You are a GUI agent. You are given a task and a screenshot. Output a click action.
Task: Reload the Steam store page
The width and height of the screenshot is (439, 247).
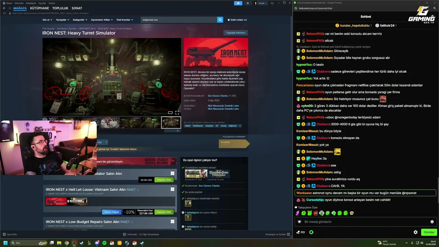coord(4,13)
